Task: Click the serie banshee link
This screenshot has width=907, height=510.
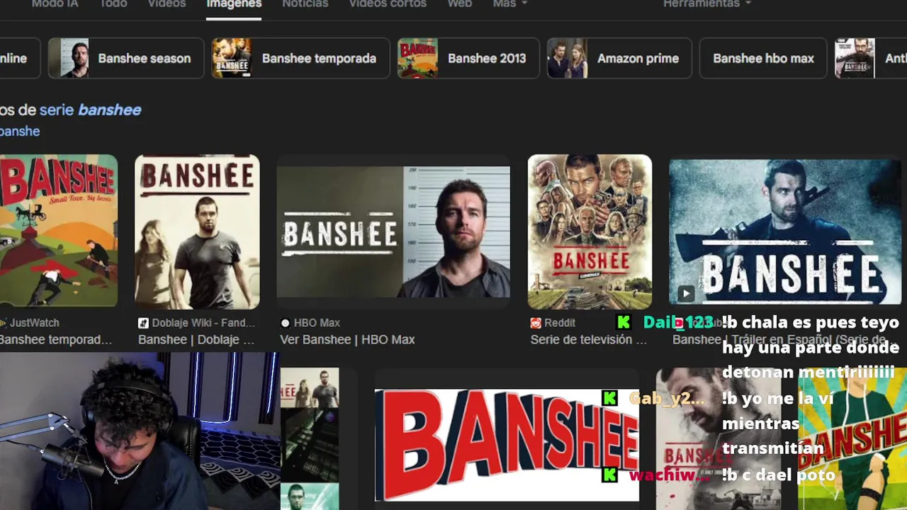Action: (90, 110)
